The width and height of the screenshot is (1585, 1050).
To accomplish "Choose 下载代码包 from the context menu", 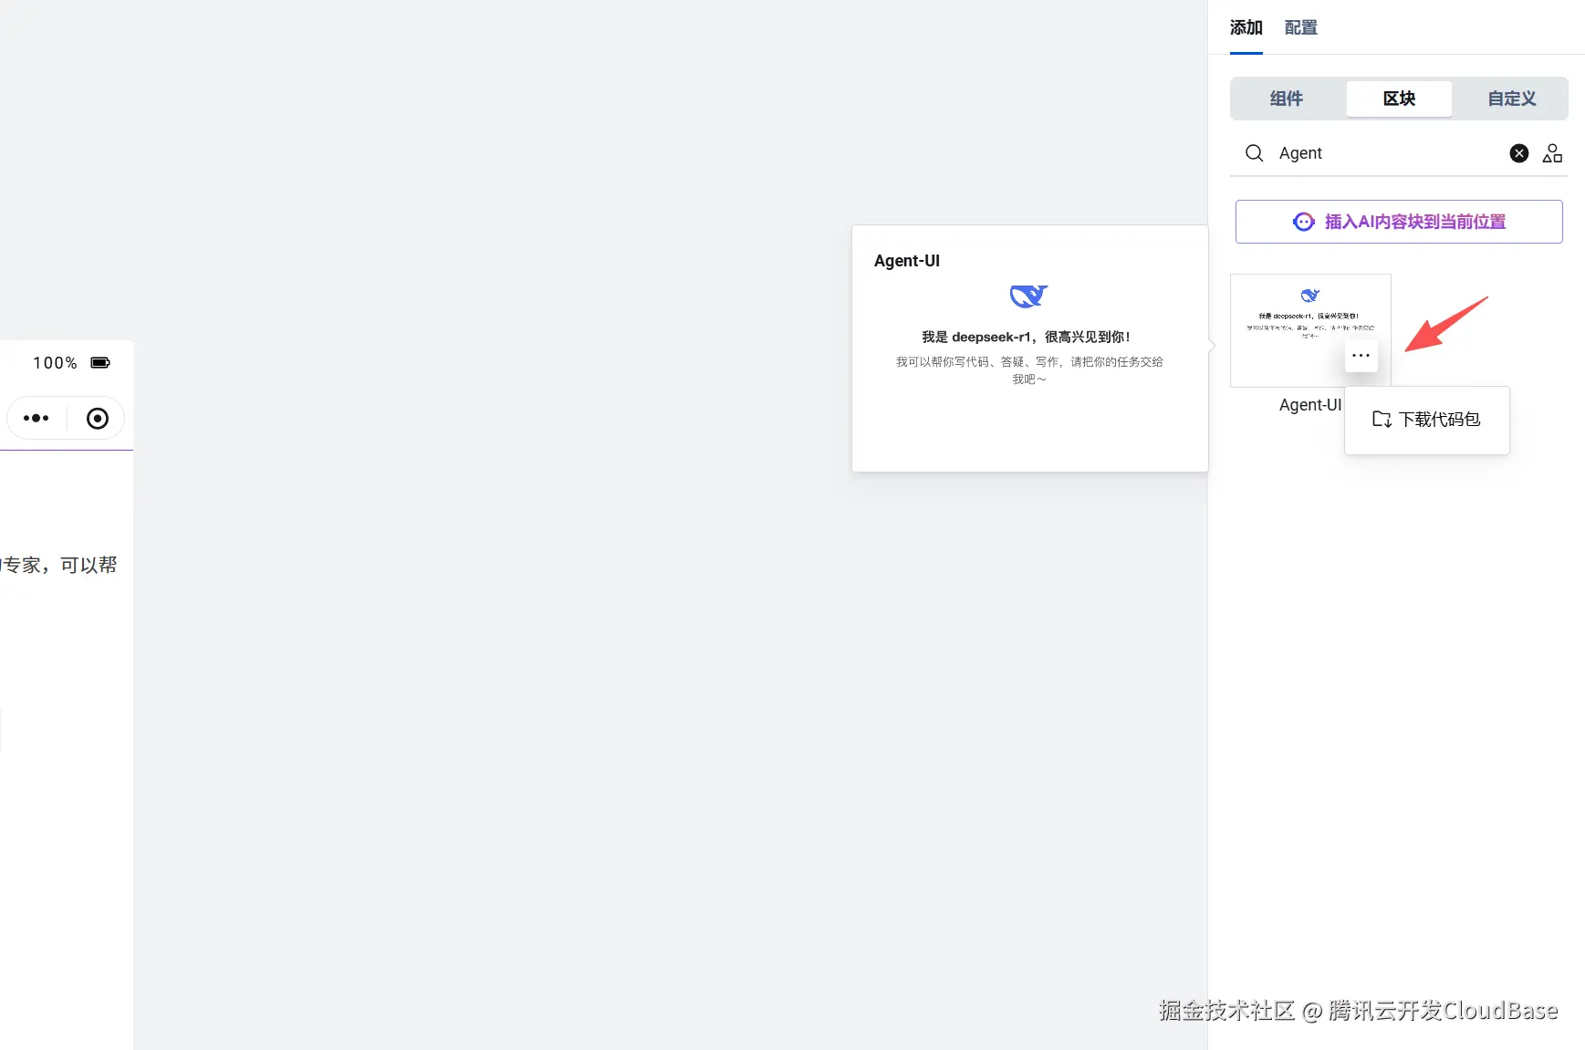I will [1440, 420].
